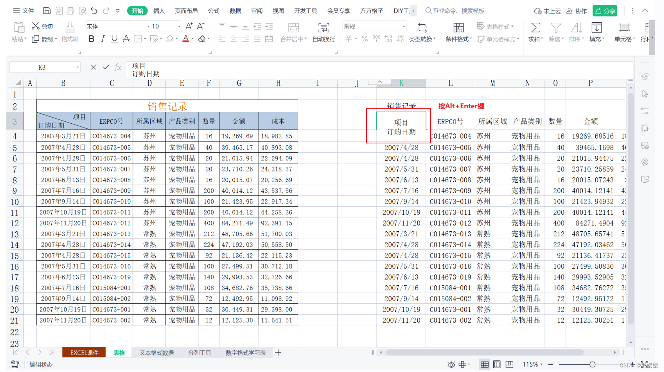
Task: Click the cancel X button in formula bar
Action: pos(93,67)
